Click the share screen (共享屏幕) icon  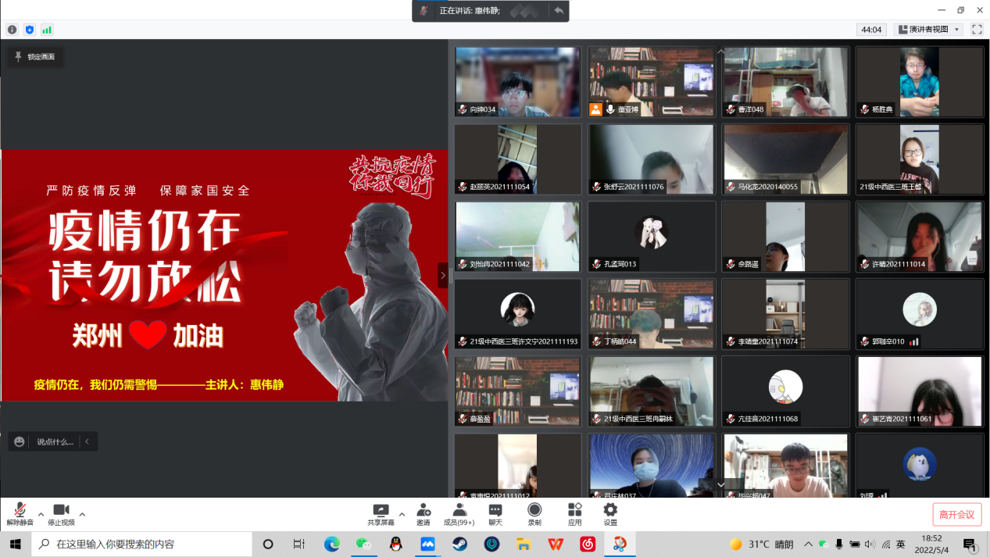coord(381,512)
